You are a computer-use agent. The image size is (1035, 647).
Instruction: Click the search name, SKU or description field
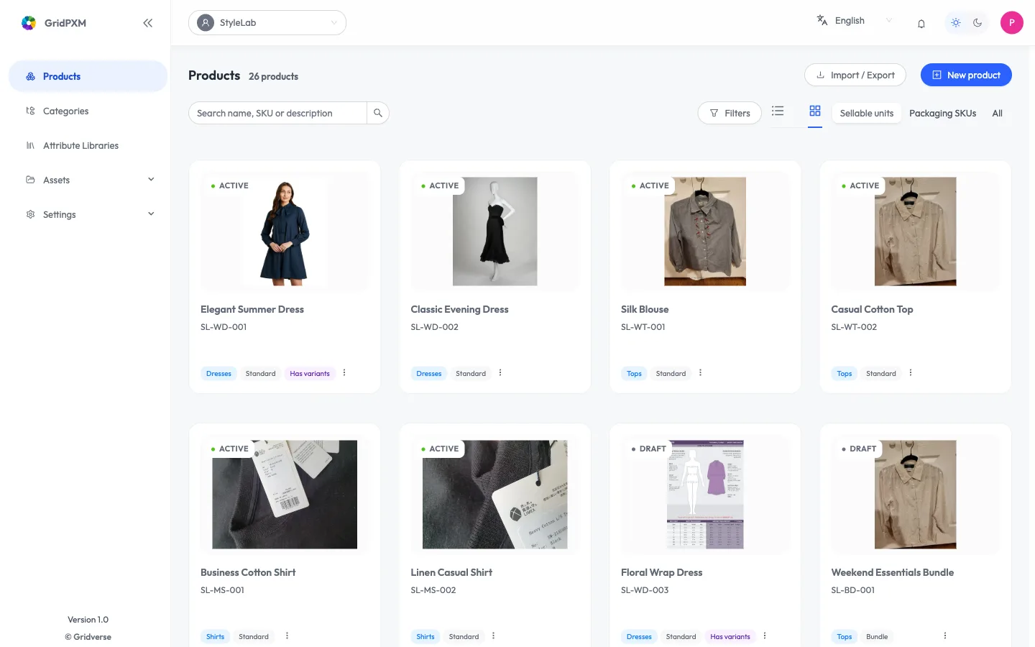click(x=277, y=113)
